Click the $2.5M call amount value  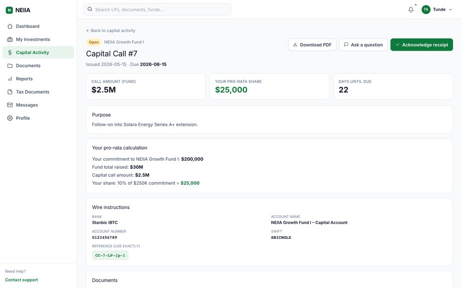click(x=103, y=90)
